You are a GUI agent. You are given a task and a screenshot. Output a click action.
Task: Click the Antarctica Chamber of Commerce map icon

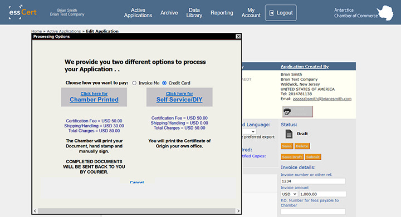tap(385, 13)
